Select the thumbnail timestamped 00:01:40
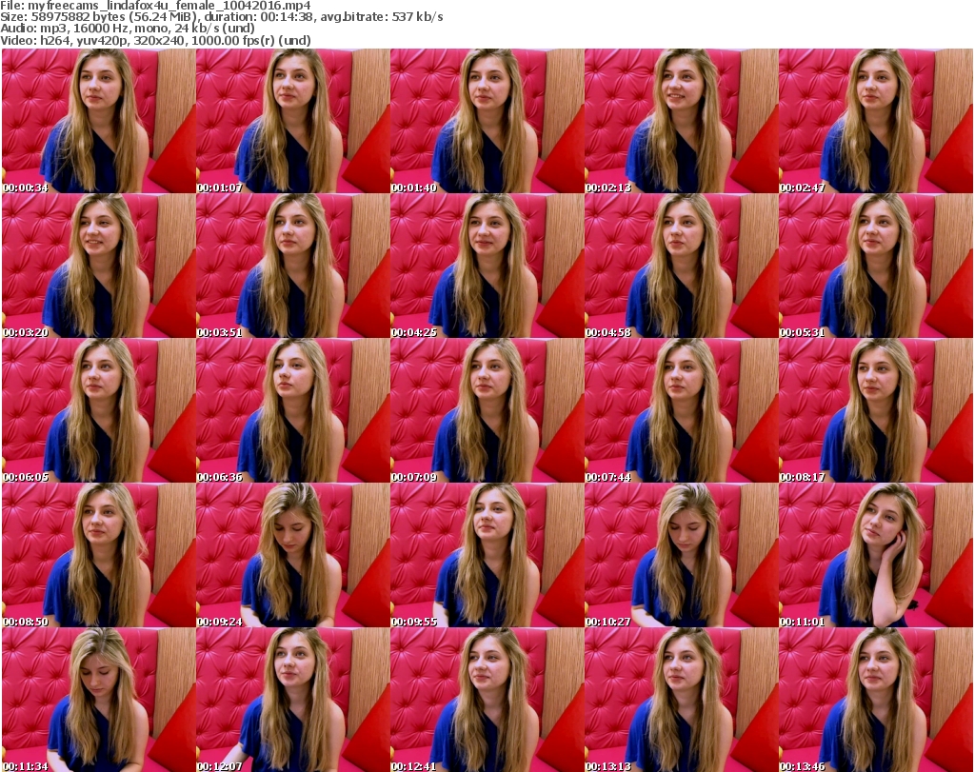975x772 pixels. [487, 121]
